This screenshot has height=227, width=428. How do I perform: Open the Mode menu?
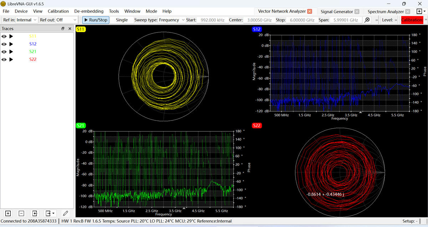pos(152,11)
